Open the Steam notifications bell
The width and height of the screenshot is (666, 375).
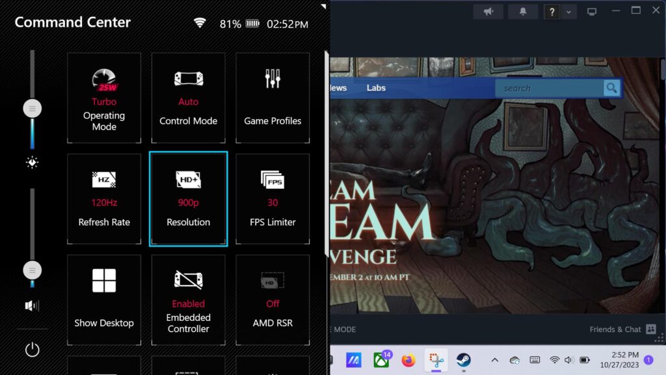[523, 12]
